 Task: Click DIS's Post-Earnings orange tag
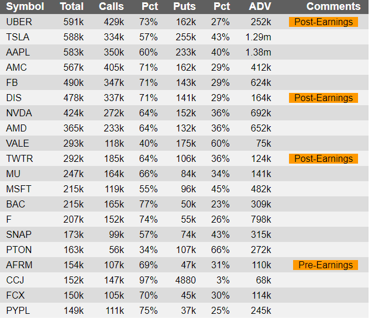[324, 98]
